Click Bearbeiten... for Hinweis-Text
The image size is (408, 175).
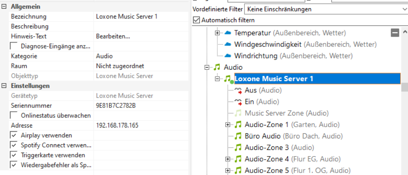coord(113,36)
